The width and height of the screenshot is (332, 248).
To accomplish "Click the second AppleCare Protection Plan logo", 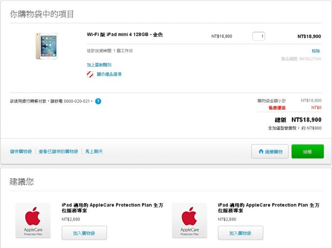I will coord(190,220).
